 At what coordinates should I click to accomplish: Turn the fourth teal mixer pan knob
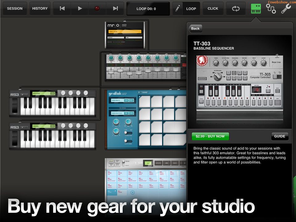pos(139,58)
